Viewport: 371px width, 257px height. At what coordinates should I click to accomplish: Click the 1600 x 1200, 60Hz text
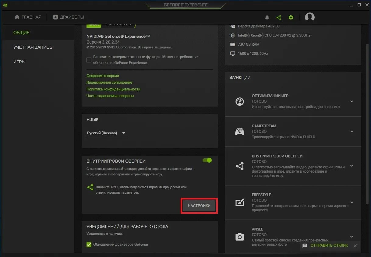[x=253, y=54]
